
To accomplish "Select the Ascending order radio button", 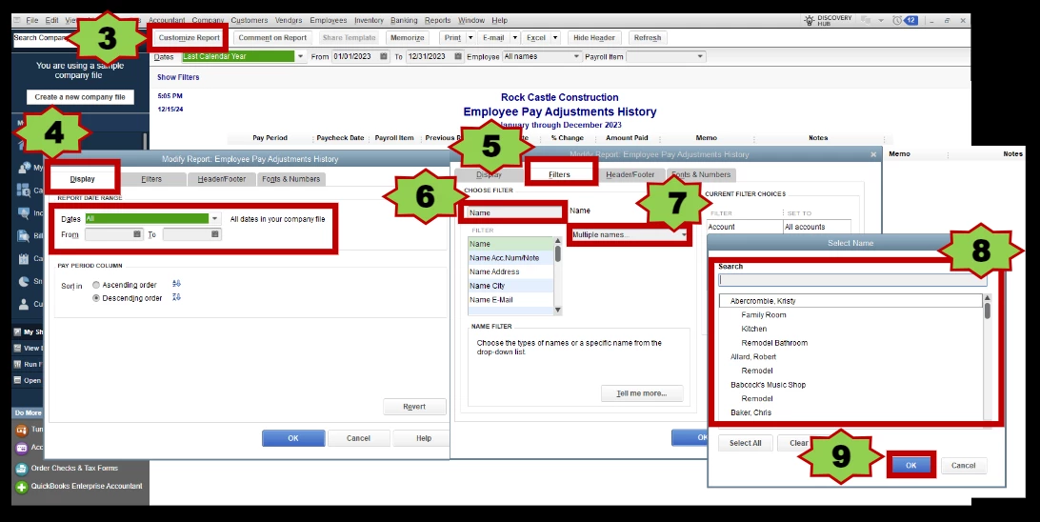I will coord(96,285).
